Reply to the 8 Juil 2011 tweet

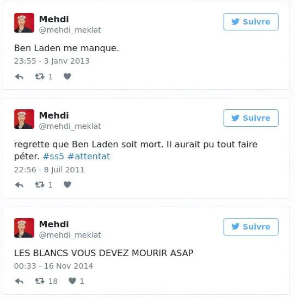click(19, 185)
